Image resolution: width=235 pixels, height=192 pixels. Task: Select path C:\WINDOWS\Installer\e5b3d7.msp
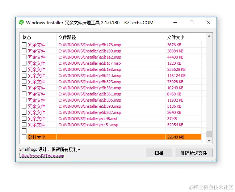[90, 112]
